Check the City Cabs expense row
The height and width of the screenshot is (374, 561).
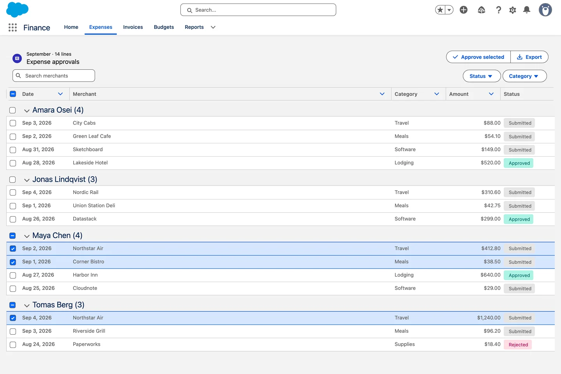(x=13, y=123)
